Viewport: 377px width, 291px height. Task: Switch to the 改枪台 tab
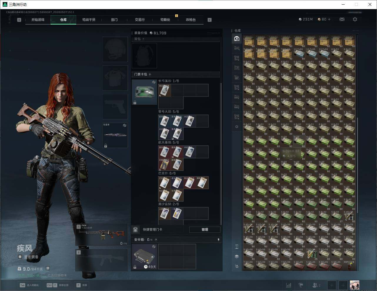tap(191, 20)
